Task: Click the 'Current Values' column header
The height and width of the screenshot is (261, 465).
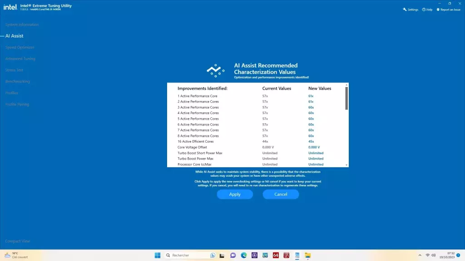Action: (277, 88)
